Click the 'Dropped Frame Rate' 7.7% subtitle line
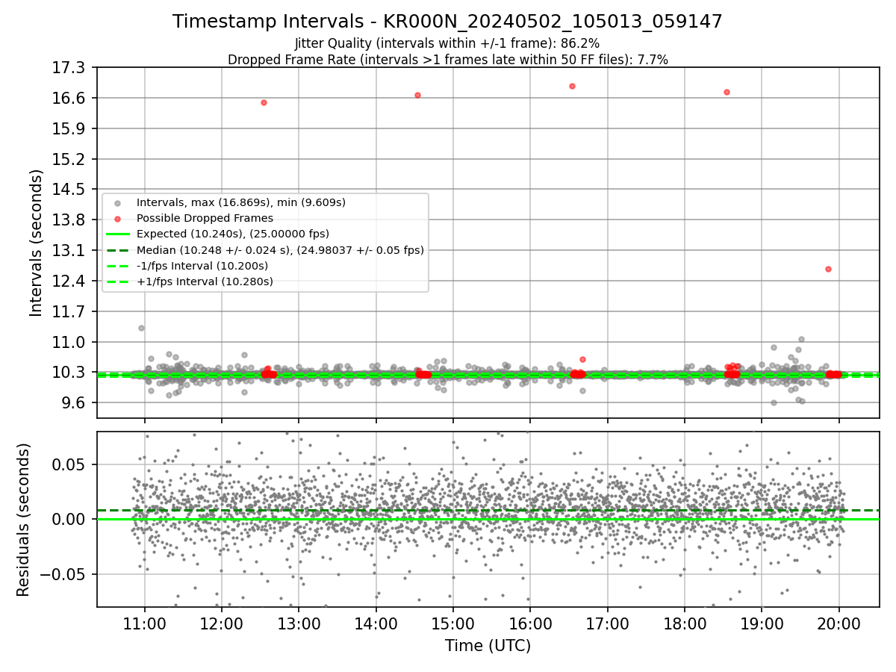This screenshot has width=896, height=672. 447,60
